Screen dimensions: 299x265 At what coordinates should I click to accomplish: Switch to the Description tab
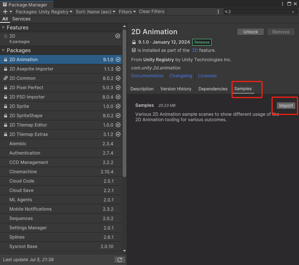[142, 89]
